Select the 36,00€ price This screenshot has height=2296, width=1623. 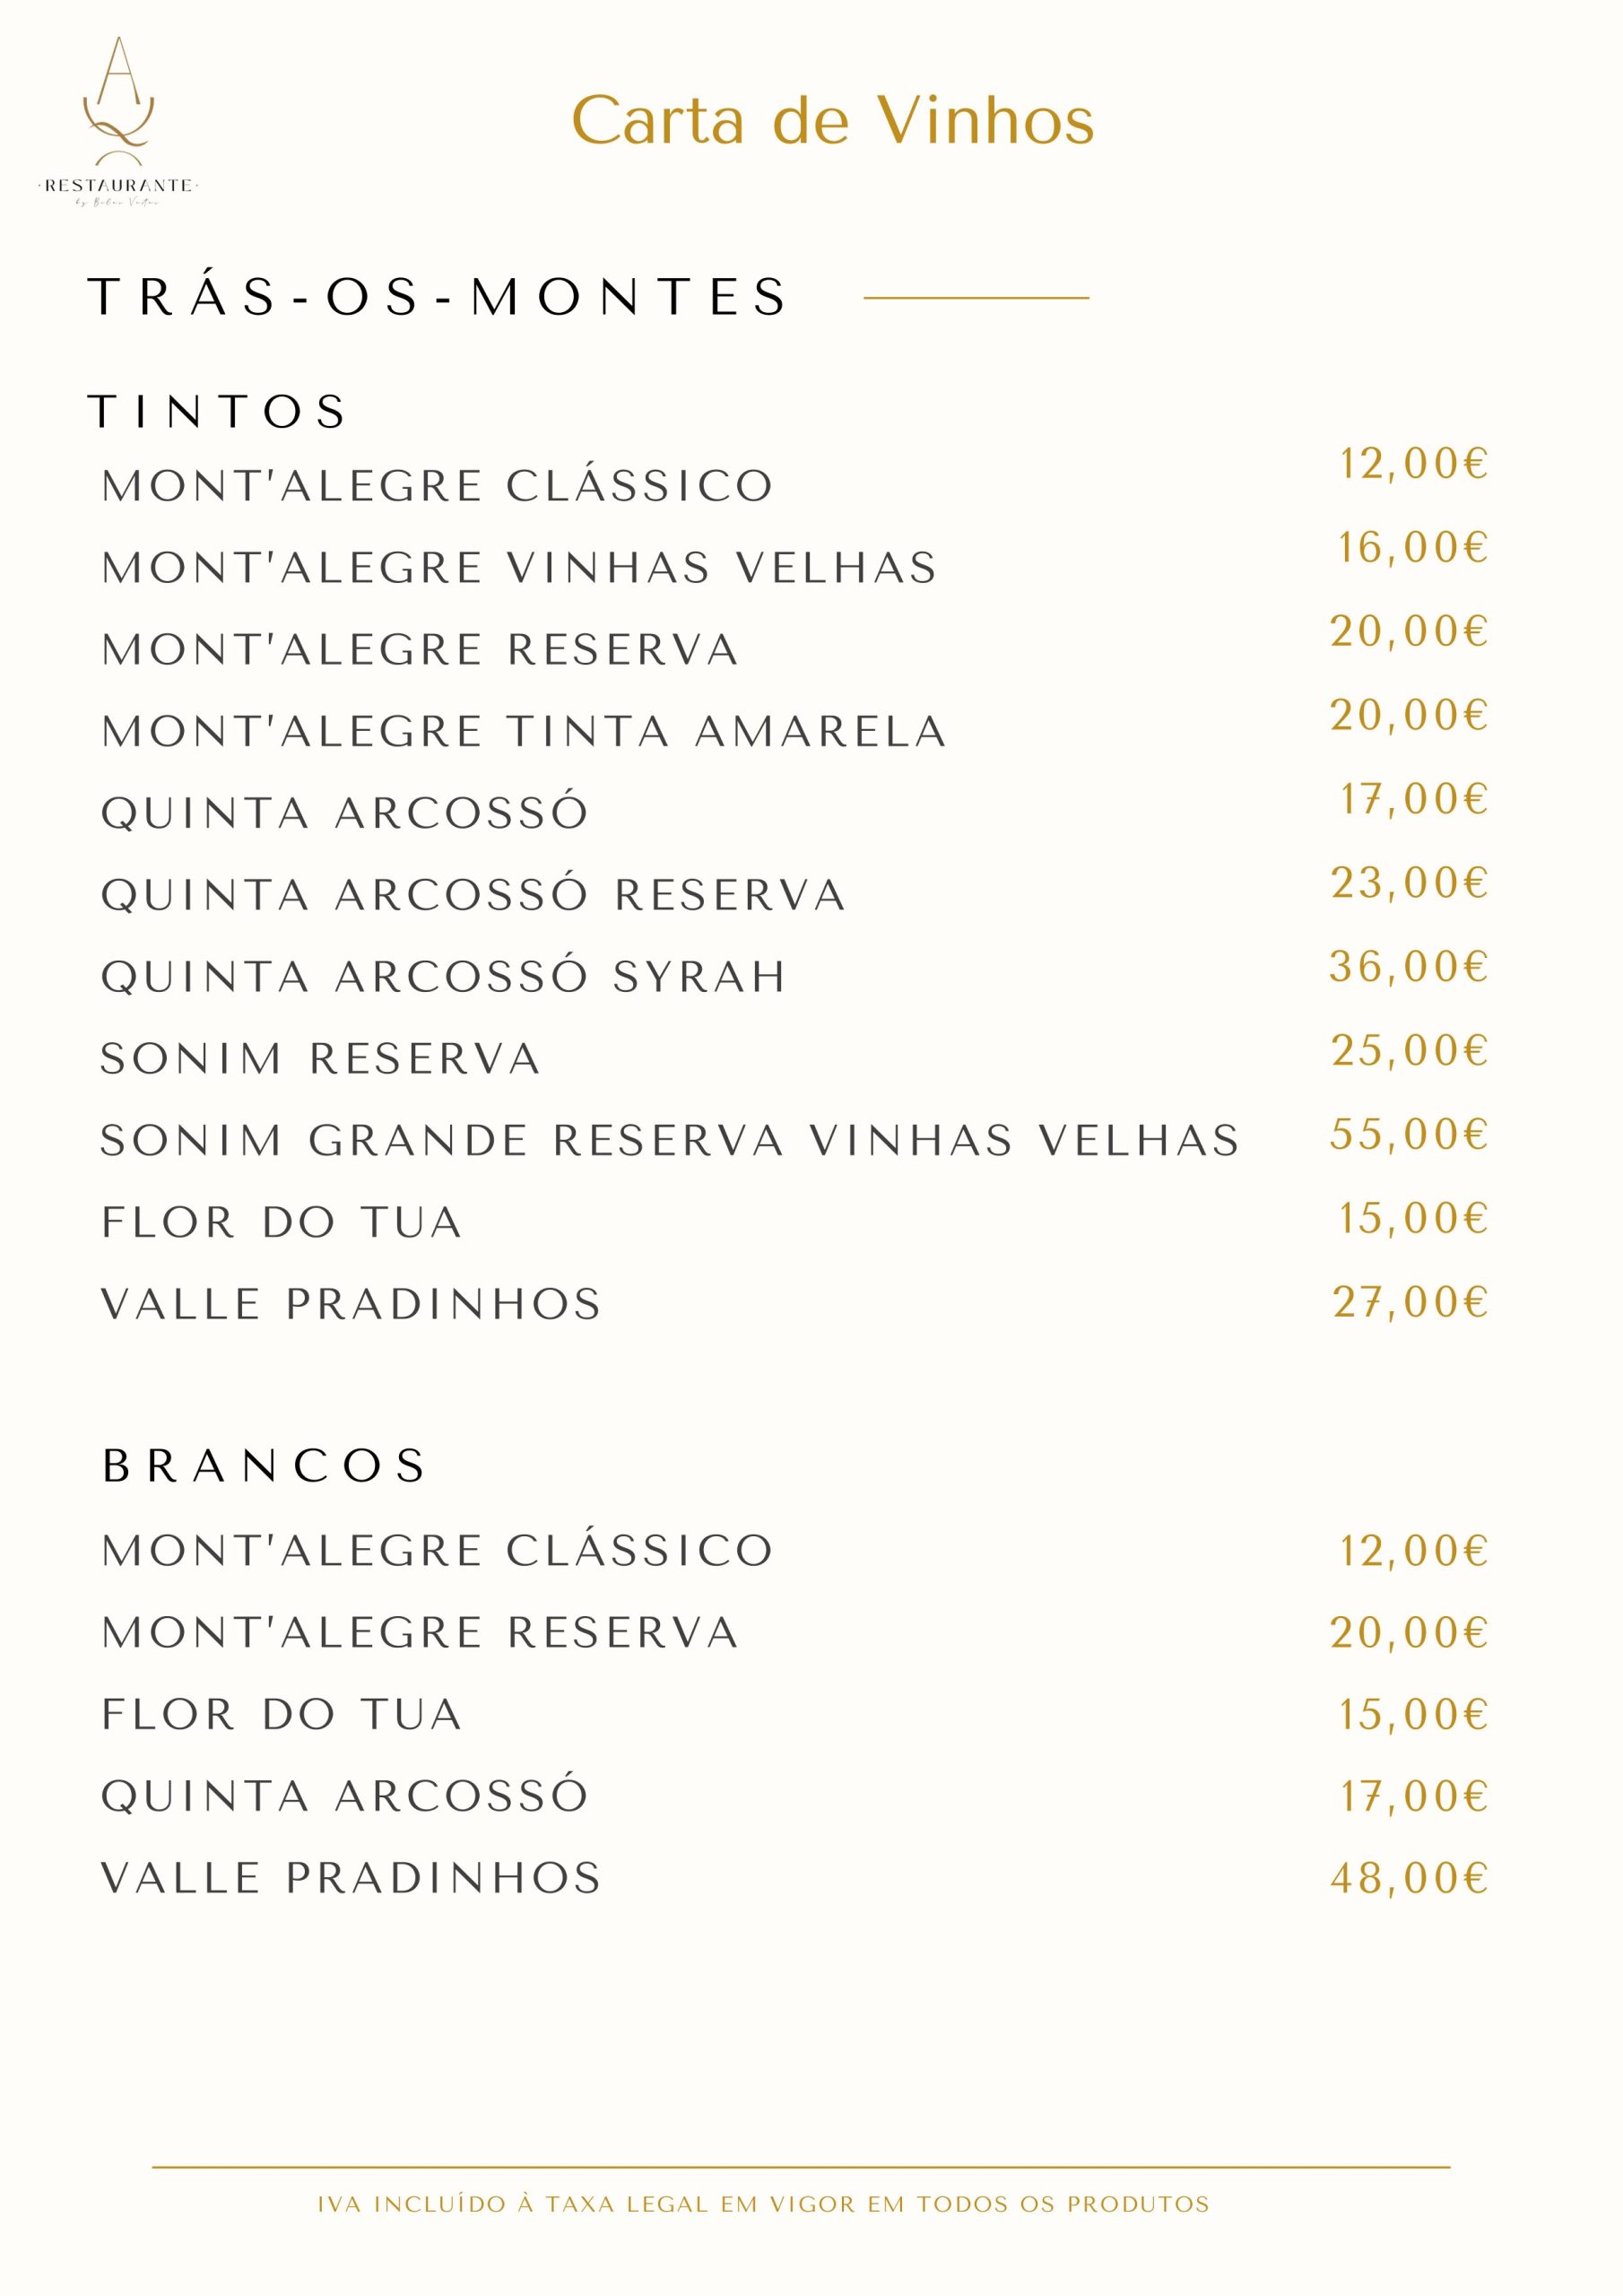tap(1409, 966)
